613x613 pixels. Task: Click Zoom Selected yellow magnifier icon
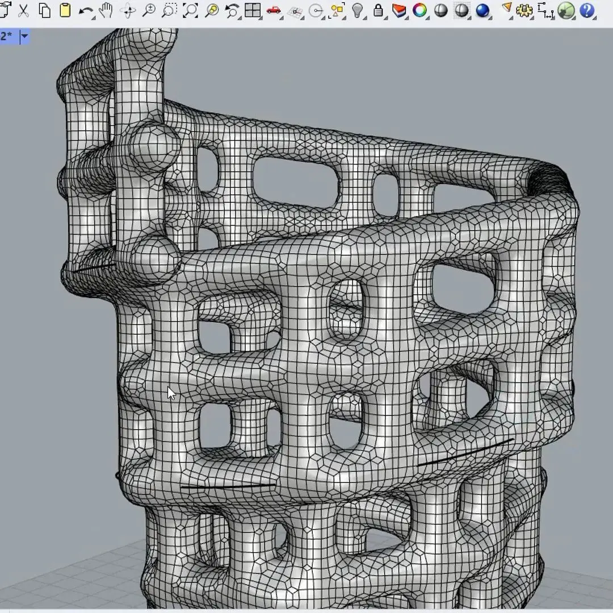click(x=211, y=11)
